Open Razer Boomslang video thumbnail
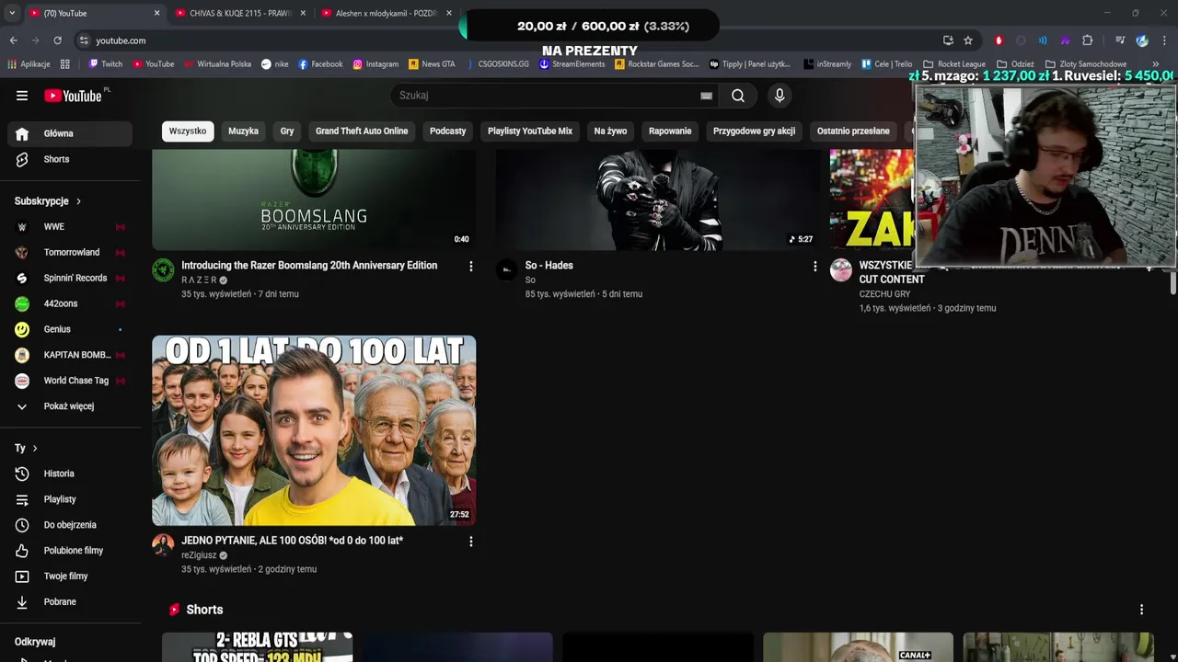Viewport: 1178px width, 662px height. (314, 200)
